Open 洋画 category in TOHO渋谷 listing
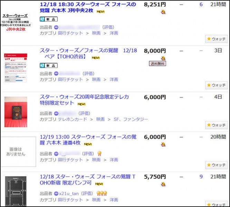Screen dimensions: 230x207 [x=114, y=80]
